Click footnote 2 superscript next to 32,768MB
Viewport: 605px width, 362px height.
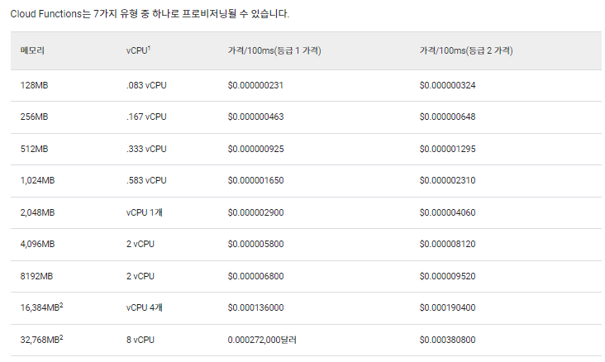[61, 336]
